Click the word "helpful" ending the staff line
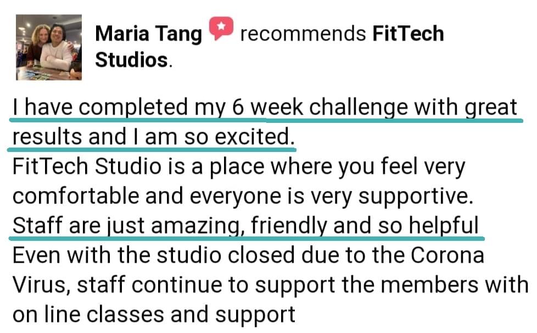 [x=444, y=226]
